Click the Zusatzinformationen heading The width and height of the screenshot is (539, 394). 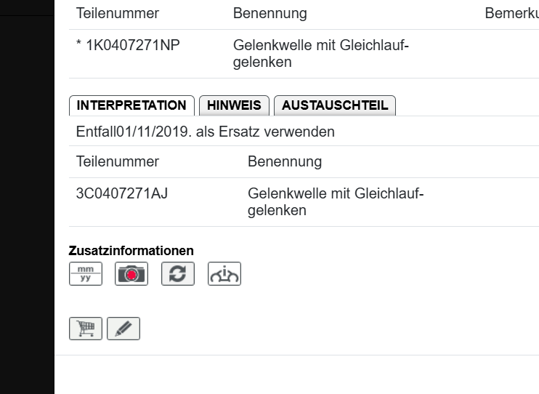pyautogui.click(x=131, y=251)
